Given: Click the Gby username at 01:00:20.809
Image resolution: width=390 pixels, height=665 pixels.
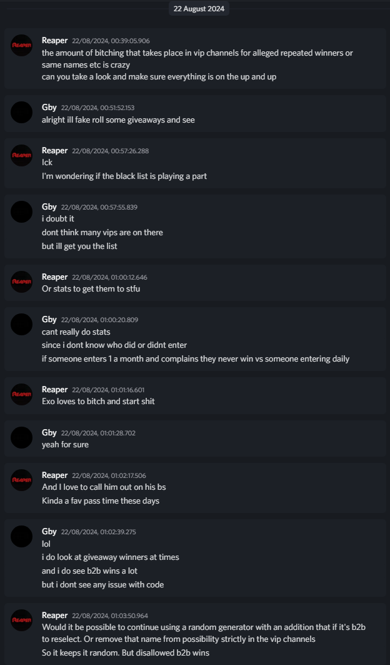Looking at the screenshot, I should (49, 319).
